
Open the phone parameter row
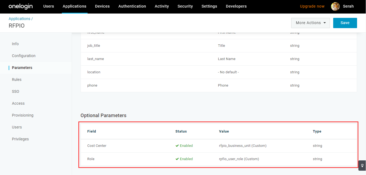click(219, 85)
